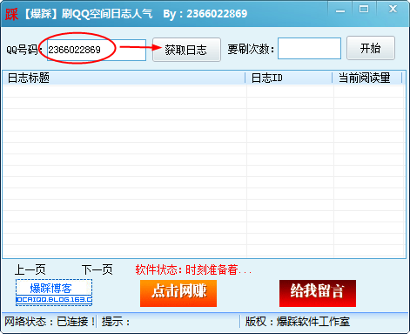The image size is (410, 334).
Task: Maximize the window
Action: (x=364, y=10)
